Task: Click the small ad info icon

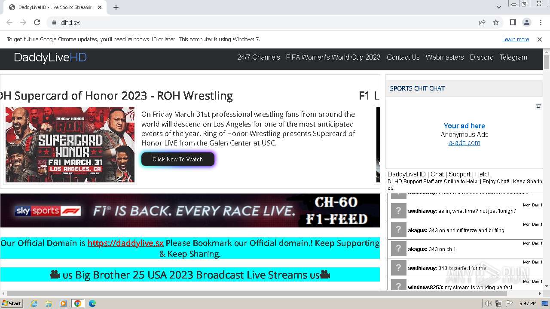Action: [538, 106]
